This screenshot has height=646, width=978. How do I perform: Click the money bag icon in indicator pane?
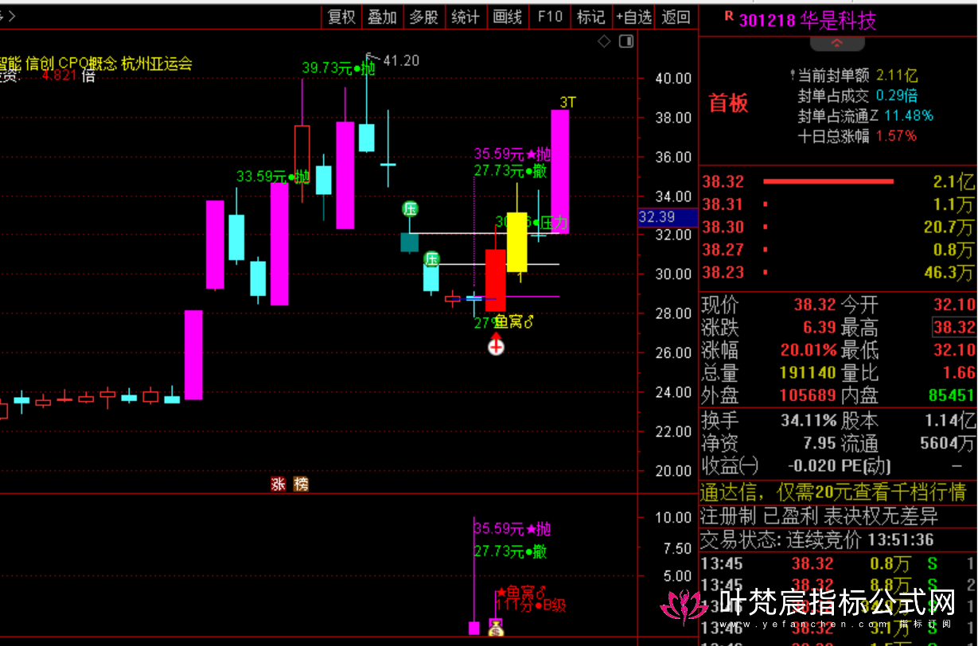[x=496, y=628]
